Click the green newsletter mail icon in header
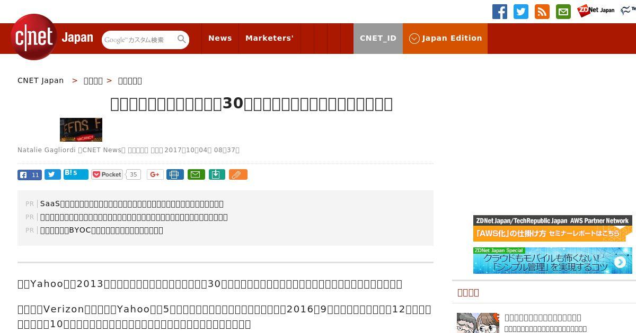Viewport: 636px width, 333px height. point(563,12)
